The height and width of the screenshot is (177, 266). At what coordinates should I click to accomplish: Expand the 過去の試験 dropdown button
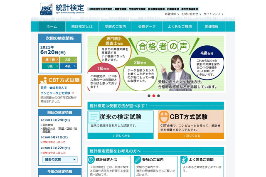tap(60, 160)
